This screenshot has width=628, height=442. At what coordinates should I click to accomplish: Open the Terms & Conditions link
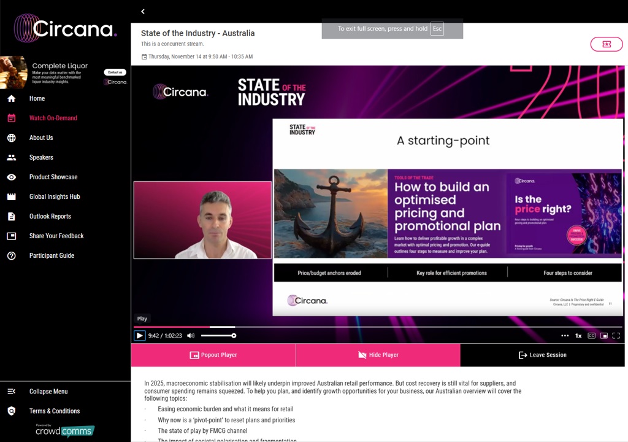click(55, 411)
